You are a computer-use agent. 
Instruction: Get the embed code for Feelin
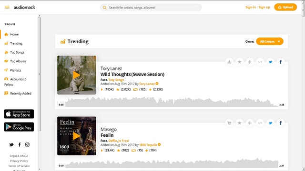coord(260,123)
